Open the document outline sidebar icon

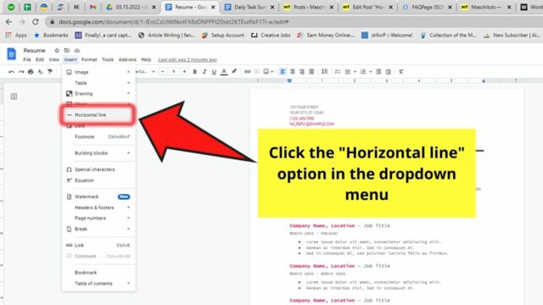(14, 97)
